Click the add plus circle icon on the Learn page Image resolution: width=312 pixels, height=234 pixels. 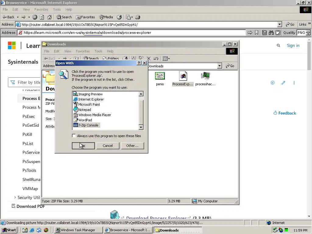(x=273, y=83)
